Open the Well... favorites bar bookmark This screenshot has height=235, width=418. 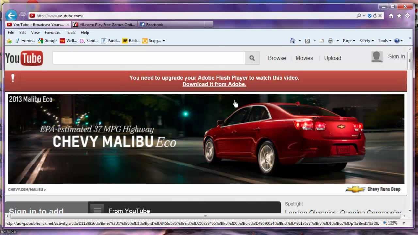(x=68, y=41)
